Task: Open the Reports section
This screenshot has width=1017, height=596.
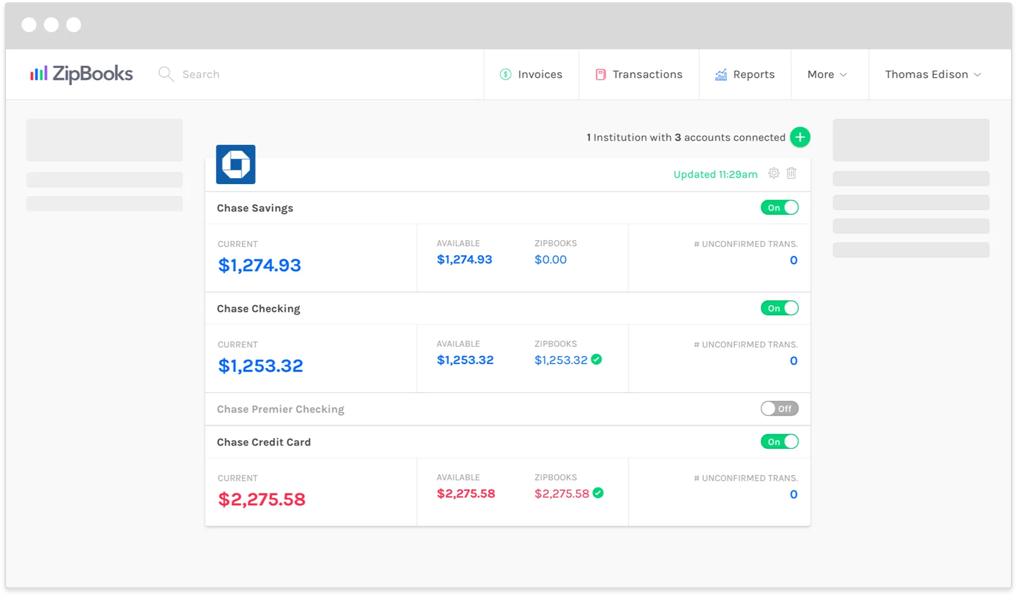Action: click(x=753, y=74)
